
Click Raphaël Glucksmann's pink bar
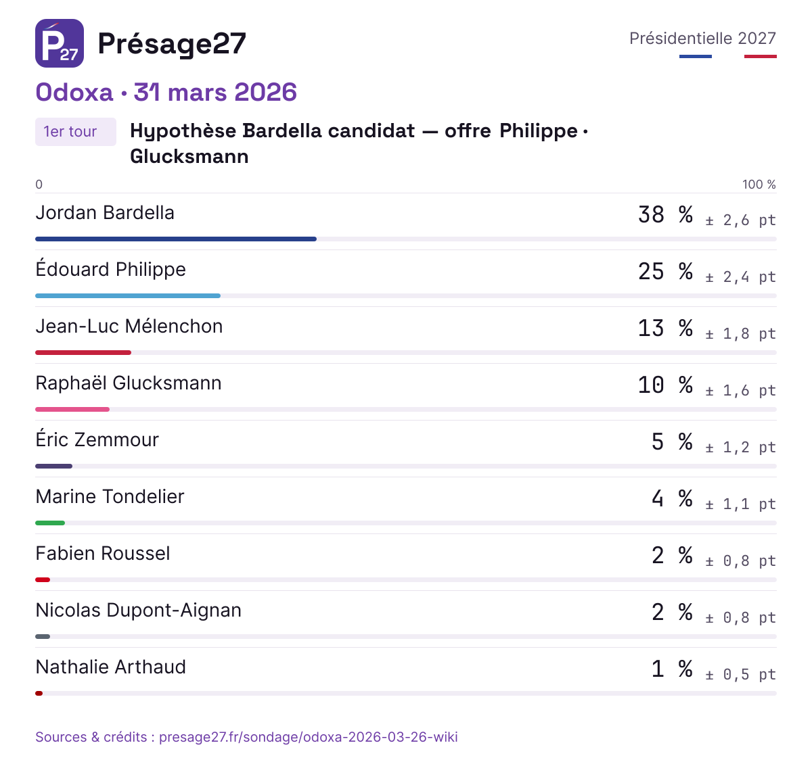(72, 410)
